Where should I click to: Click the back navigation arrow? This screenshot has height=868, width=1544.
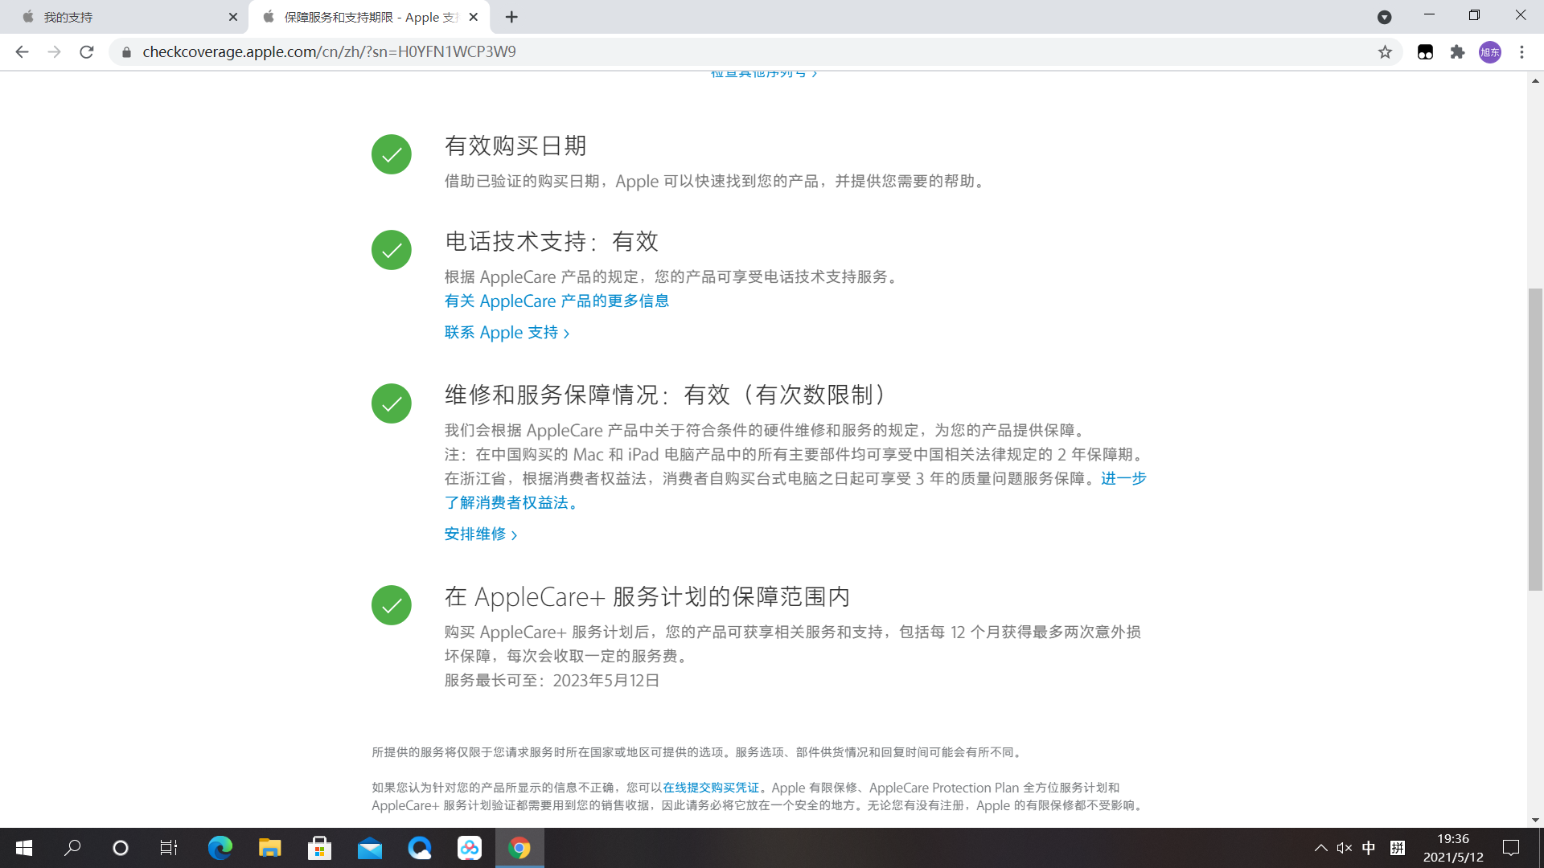tap(22, 52)
